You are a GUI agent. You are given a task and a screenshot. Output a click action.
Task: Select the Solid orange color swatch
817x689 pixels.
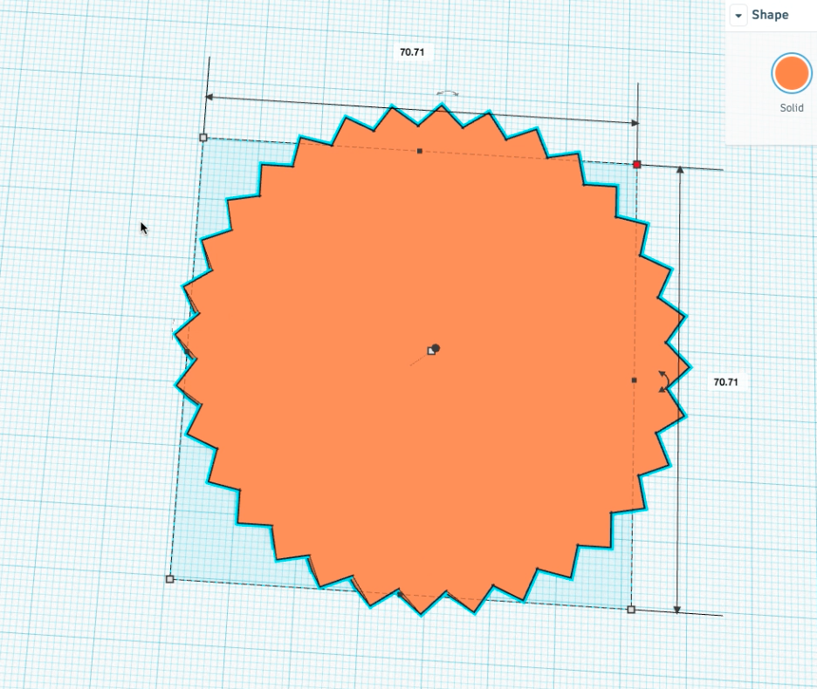[792, 73]
